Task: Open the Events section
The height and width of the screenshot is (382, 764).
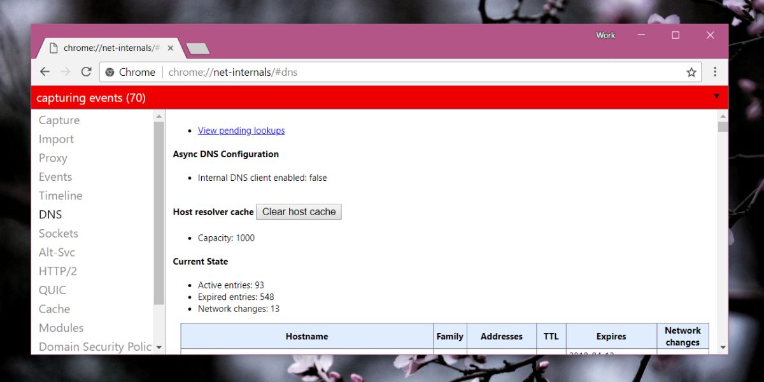Action: (55, 176)
